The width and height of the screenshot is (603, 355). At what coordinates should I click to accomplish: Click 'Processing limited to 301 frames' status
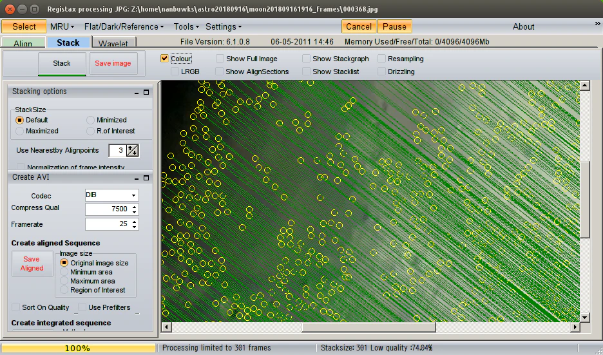click(216, 348)
